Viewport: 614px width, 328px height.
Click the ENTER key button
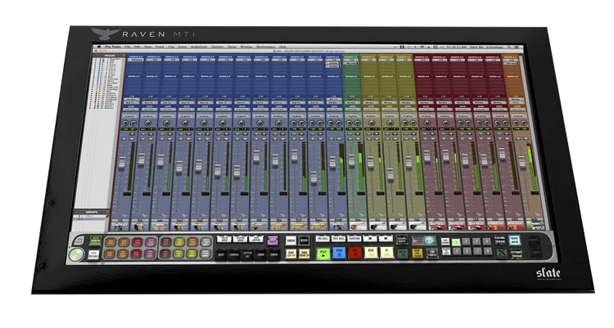click(x=273, y=254)
